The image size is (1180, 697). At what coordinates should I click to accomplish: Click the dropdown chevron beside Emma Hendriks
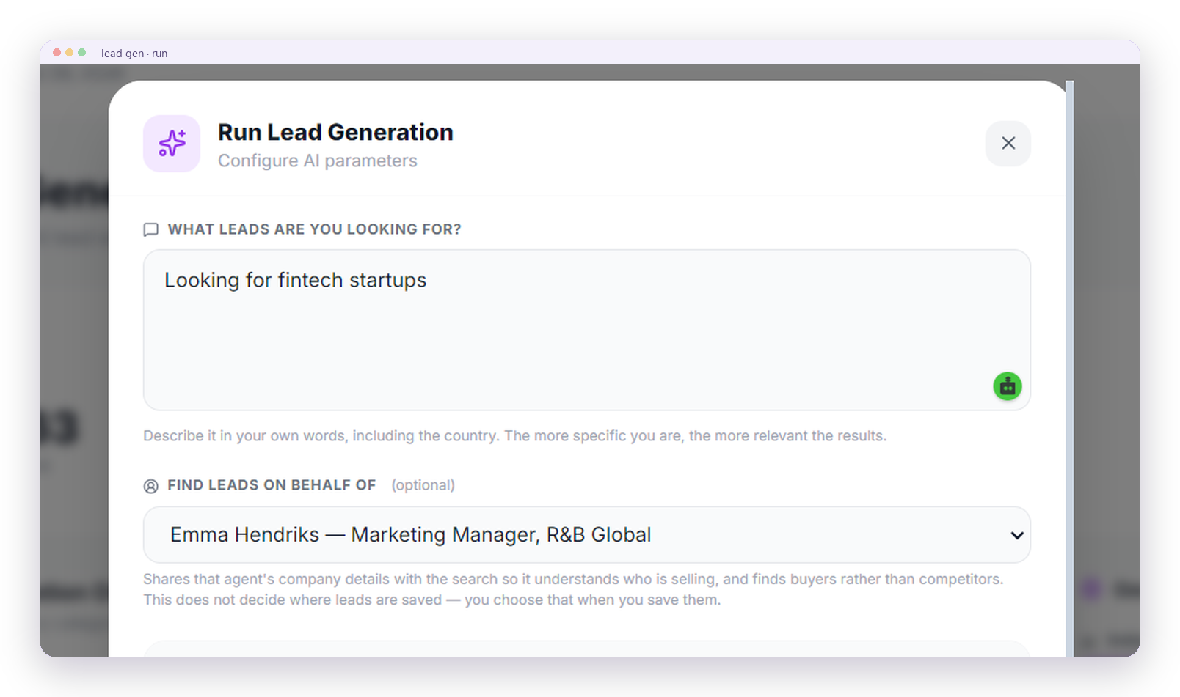[x=1016, y=535]
